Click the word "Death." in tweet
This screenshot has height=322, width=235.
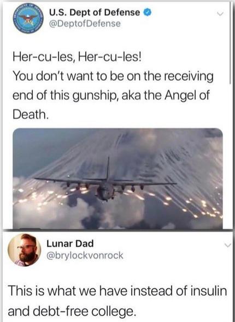31,114
